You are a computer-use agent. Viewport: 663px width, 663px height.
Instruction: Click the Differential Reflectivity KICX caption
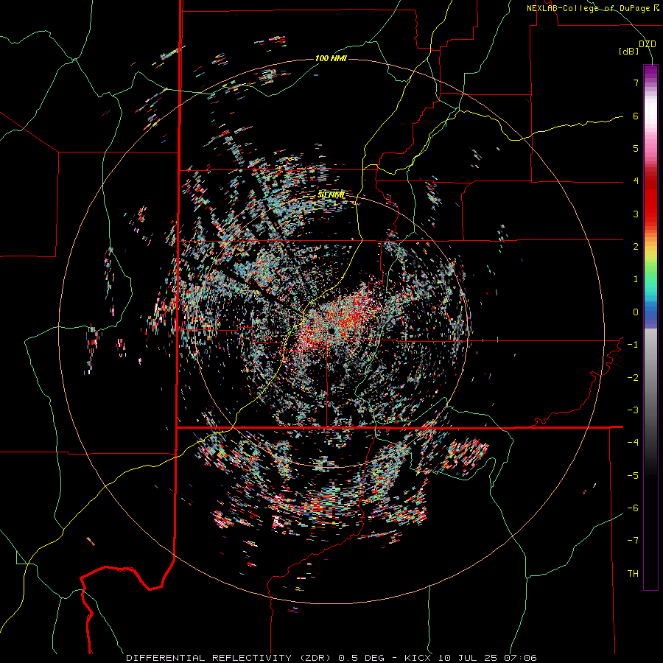[331, 658]
